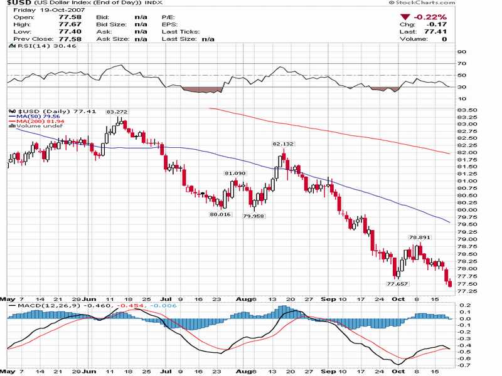The height and width of the screenshot is (376, 502).
Task: Click the Chg value -0.17
Action: coord(436,24)
